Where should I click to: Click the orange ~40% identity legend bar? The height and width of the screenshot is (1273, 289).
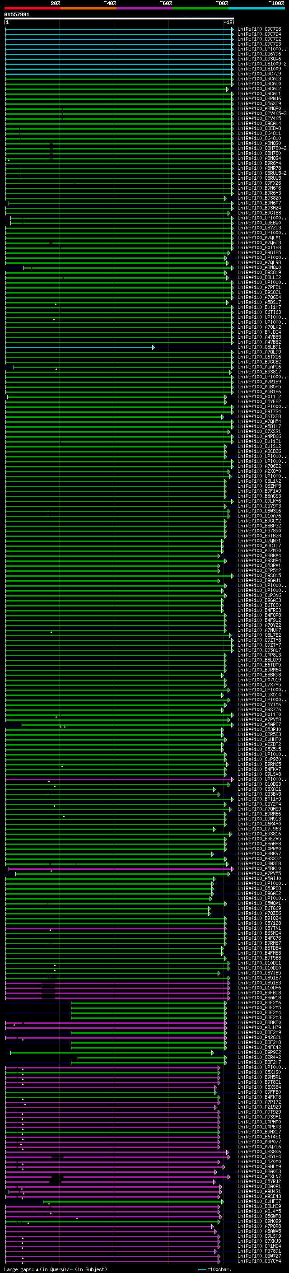[89, 8]
